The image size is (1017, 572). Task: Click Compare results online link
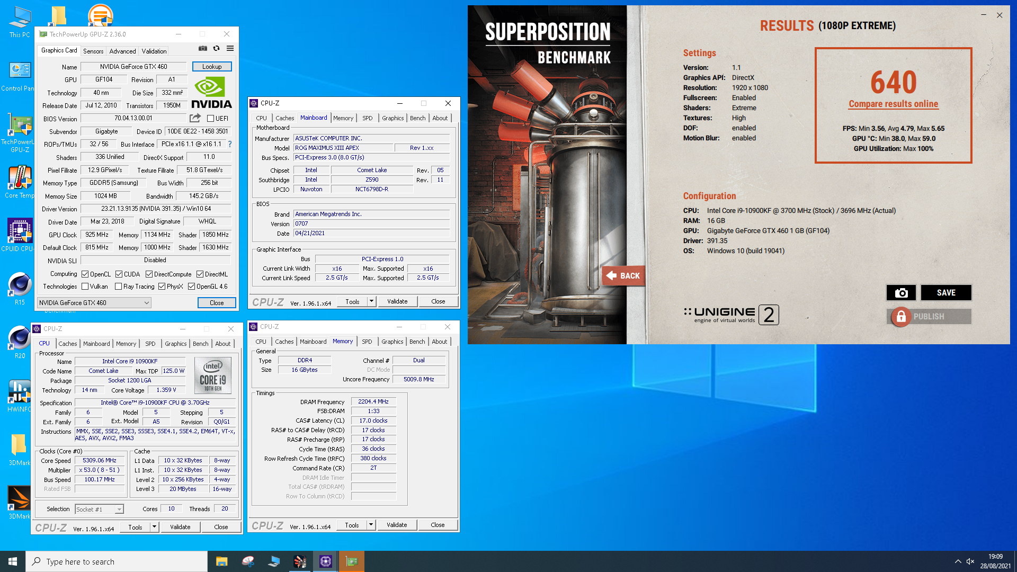coord(893,104)
